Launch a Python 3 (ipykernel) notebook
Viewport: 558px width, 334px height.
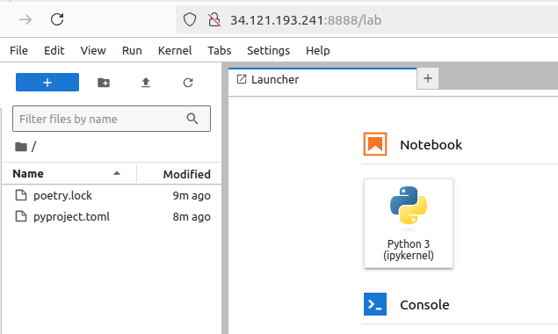point(409,223)
